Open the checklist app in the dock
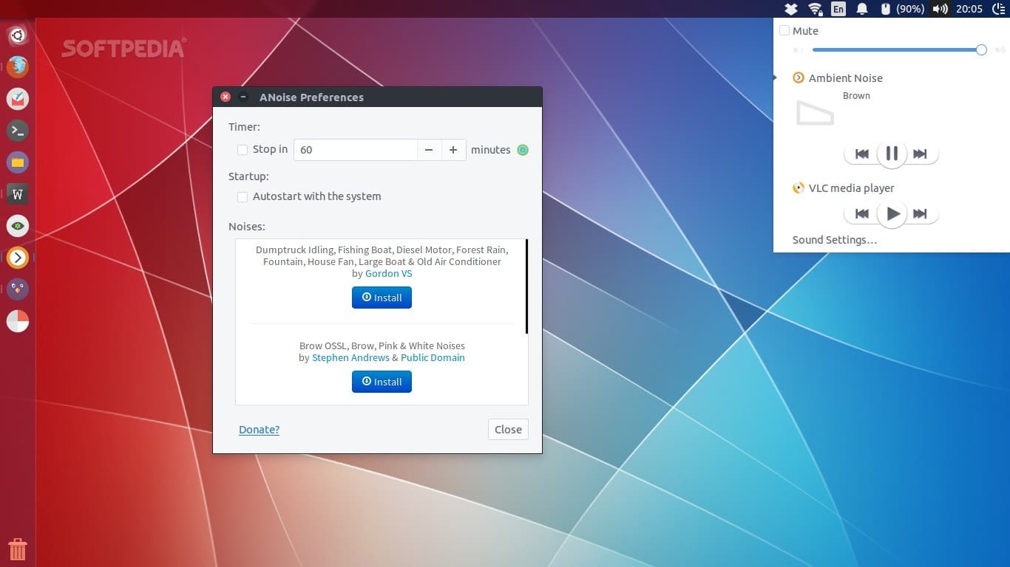1010x567 pixels. tap(18, 98)
